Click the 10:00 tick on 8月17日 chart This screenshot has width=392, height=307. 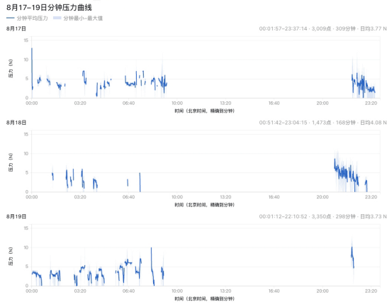[177, 104]
